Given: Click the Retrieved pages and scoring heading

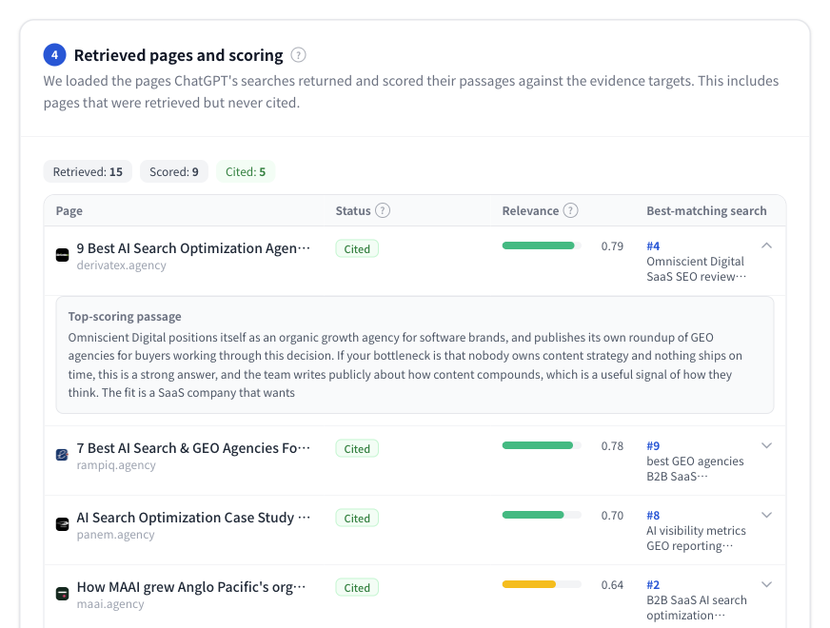Looking at the screenshot, I should coord(178,55).
